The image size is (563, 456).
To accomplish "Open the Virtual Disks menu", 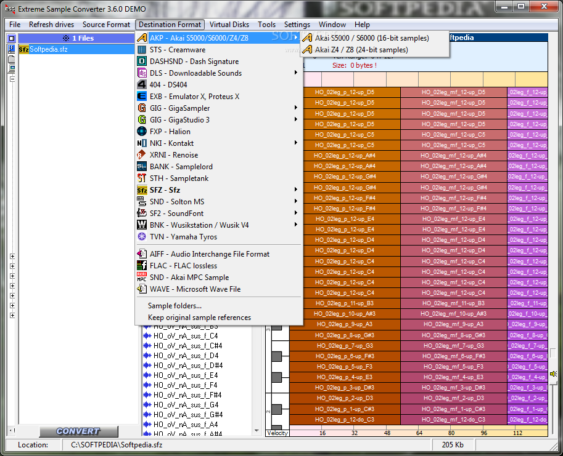I will (229, 25).
